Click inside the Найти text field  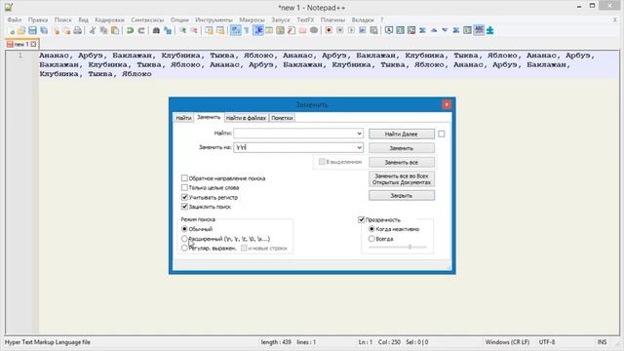(x=294, y=134)
